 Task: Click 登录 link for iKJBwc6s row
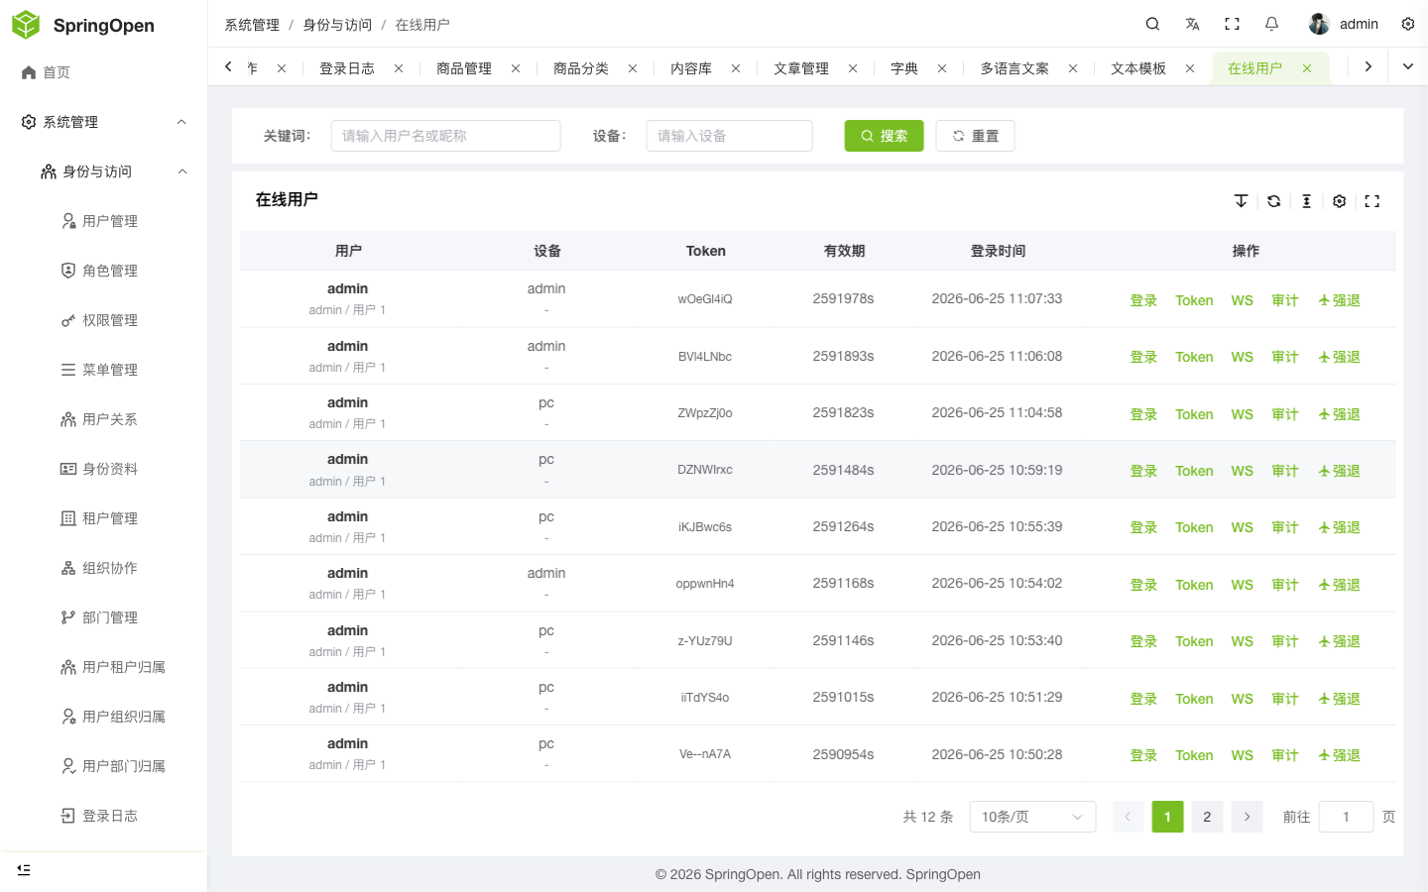click(x=1143, y=527)
